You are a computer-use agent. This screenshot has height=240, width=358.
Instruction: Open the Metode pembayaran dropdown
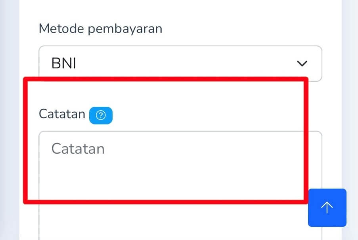180,63
